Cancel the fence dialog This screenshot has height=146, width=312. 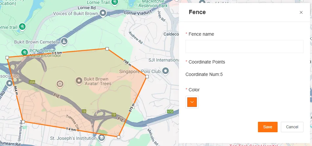[292, 127]
